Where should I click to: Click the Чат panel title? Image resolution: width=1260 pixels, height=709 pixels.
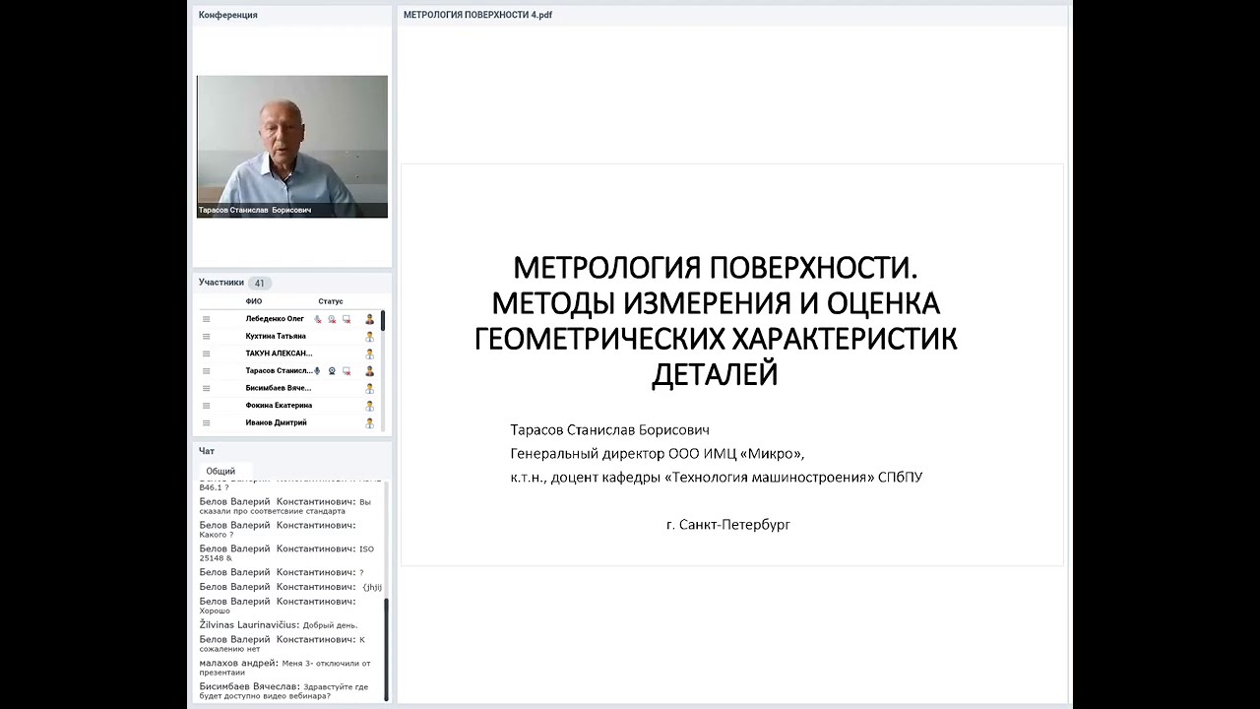[207, 451]
